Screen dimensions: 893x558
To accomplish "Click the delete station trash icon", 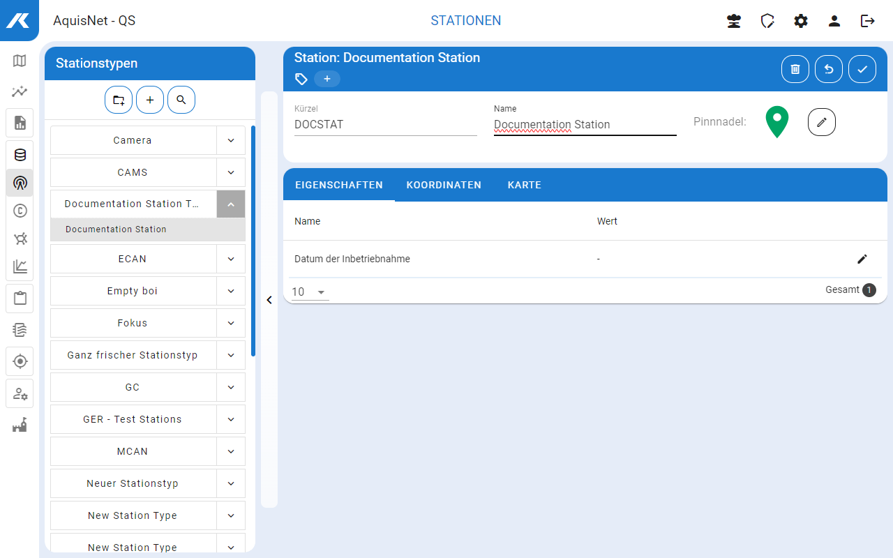I will 795,69.
